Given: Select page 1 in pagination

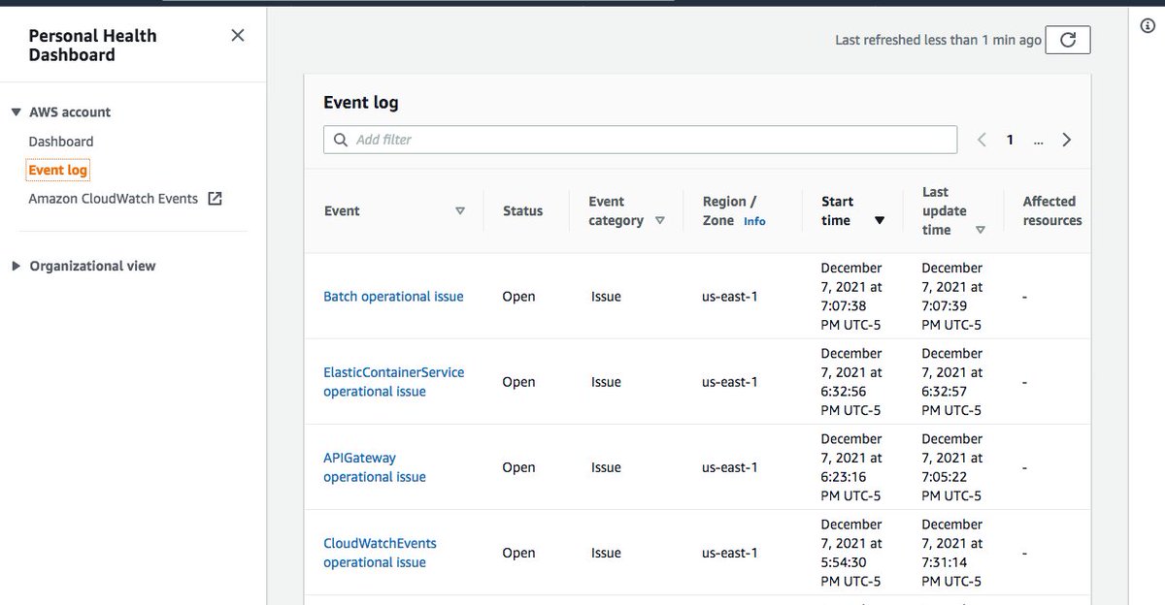Looking at the screenshot, I should click(1010, 140).
